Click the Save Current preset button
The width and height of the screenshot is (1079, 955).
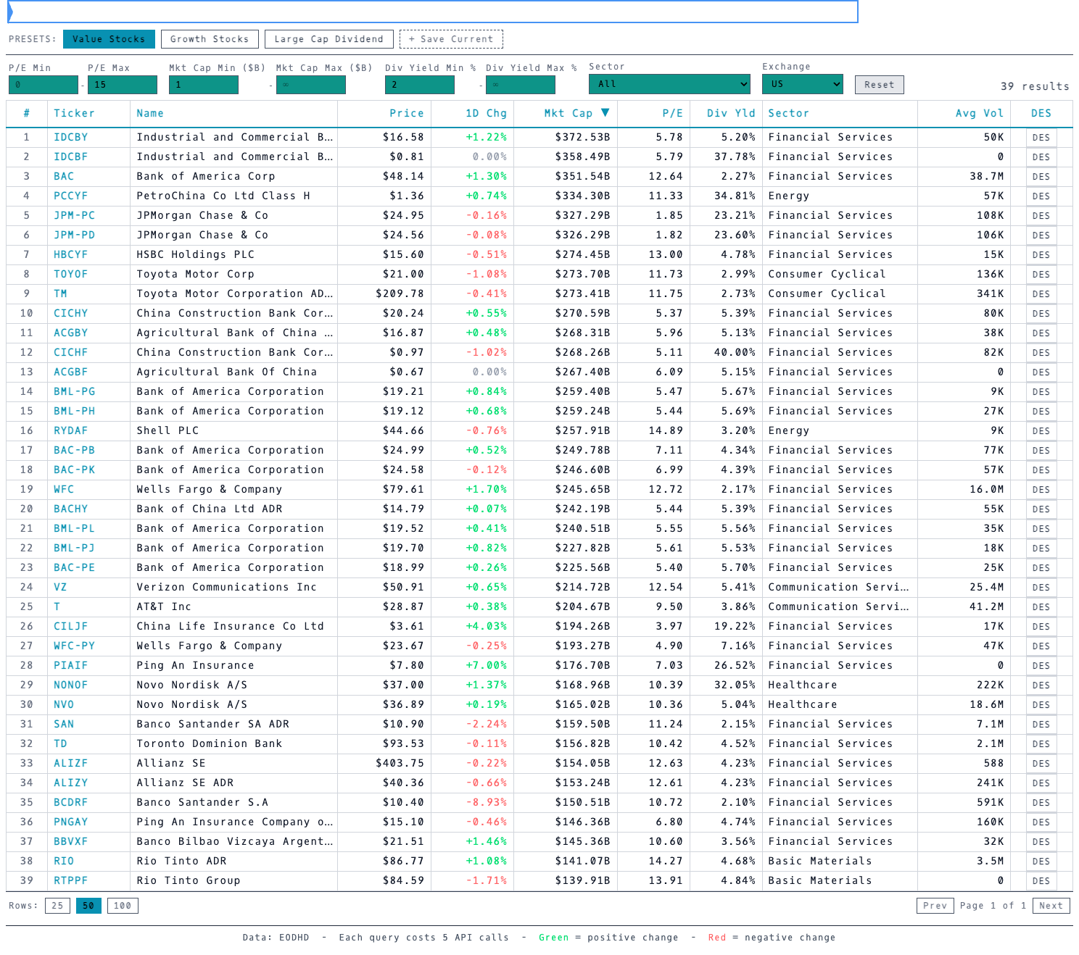coord(451,39)
